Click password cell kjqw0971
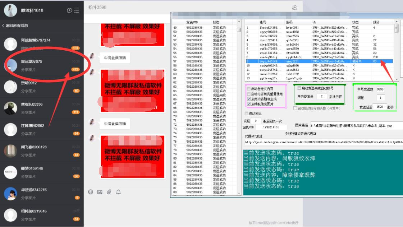This screenshot has width=403, height=227. tap(293, 27)
